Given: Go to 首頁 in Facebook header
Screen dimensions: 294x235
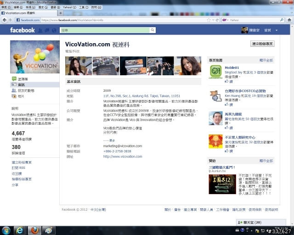Looking at the screenshot, I should click(267, 30).
